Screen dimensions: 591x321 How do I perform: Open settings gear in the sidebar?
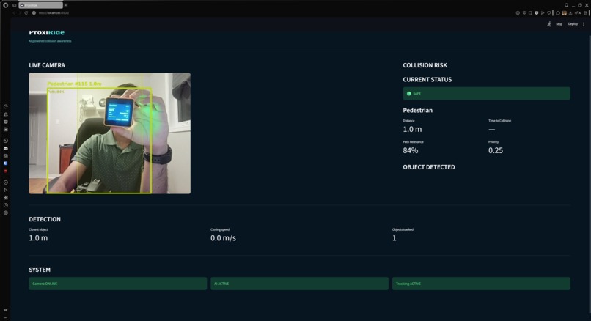pyautogui.click(x=6, y=213)
